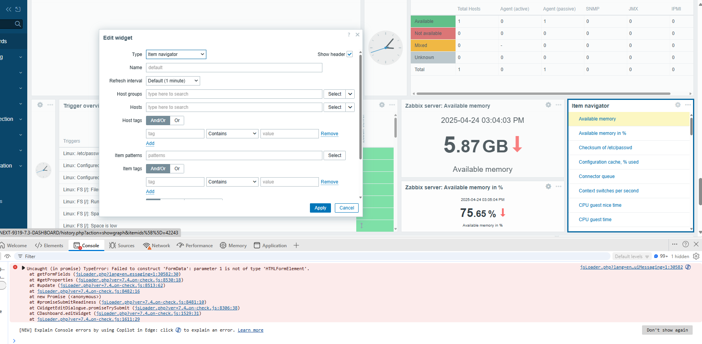Select Or for Item tags
Viewport: 702px width, 344px height.
[177, 169]
